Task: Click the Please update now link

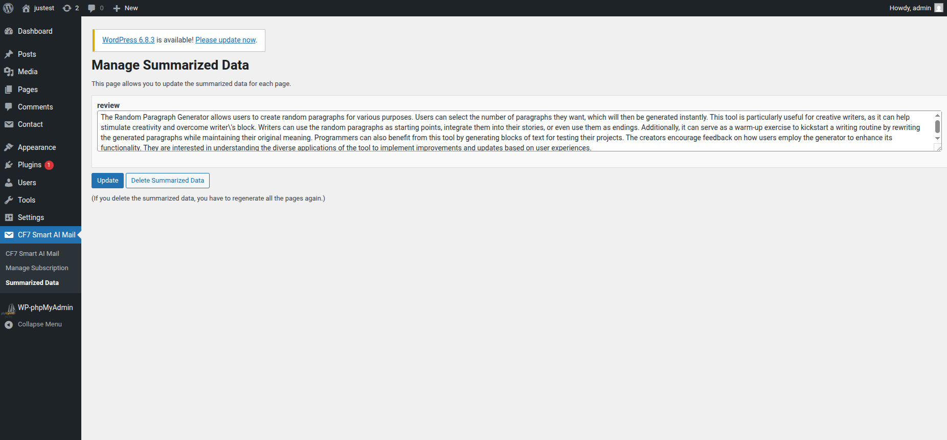Action: click(226, 40)
